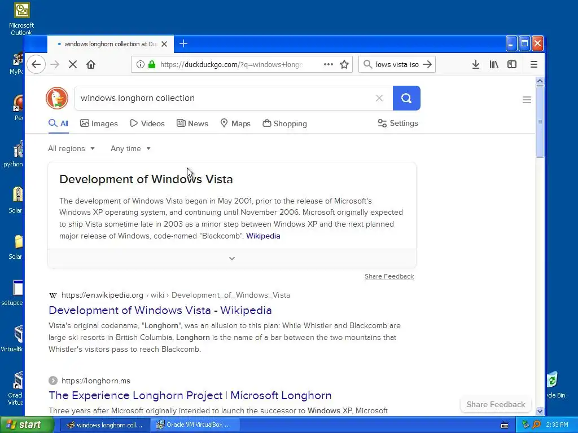
Task: Stop loading the page with X button
Action: pyautogui.click(x=73, y=64)
